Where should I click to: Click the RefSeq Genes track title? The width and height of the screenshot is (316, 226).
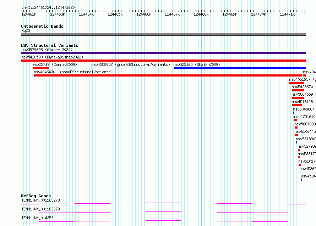36,196
